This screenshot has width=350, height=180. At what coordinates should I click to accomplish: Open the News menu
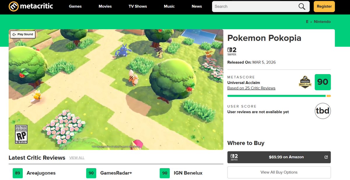coord(197,6)
